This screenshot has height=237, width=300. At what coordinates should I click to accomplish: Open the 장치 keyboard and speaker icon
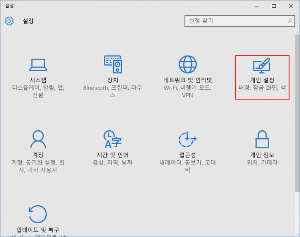tap(113, 64)
